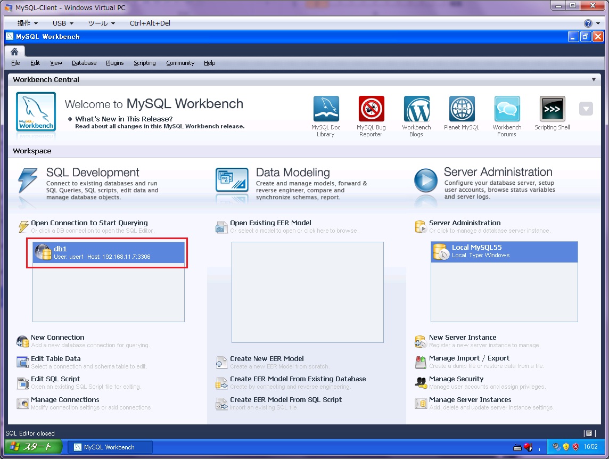
Task: Click the Edit Table Data icon
Action: click(x=22, y=362)
